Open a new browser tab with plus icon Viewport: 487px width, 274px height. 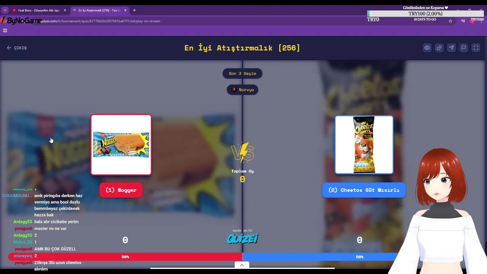pyautogui.click(x=134, y=10)
